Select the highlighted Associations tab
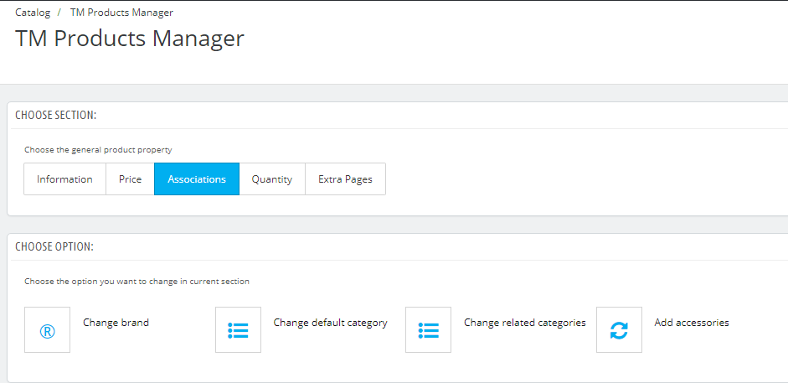This screenshot has width=788, height=383. (x=197, y=179)
